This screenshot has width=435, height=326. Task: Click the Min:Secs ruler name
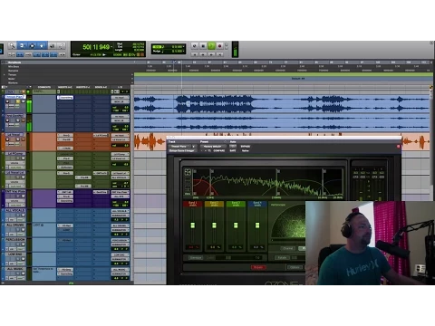[14, 66]
